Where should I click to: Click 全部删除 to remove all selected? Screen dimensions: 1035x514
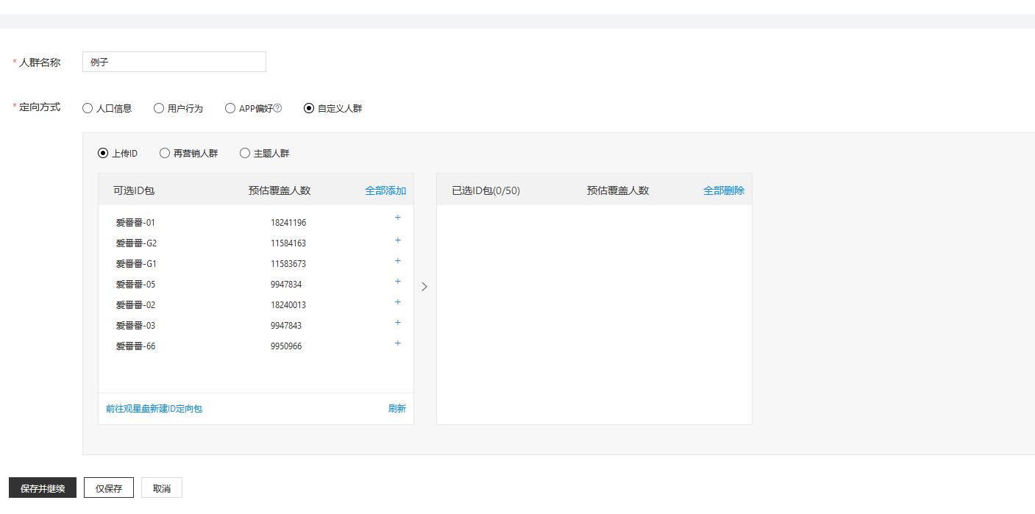pos(724,190)
